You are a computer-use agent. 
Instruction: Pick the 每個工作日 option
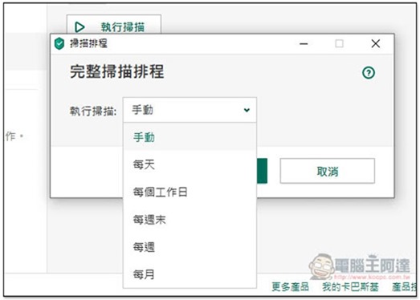click(x=190, y=192)
